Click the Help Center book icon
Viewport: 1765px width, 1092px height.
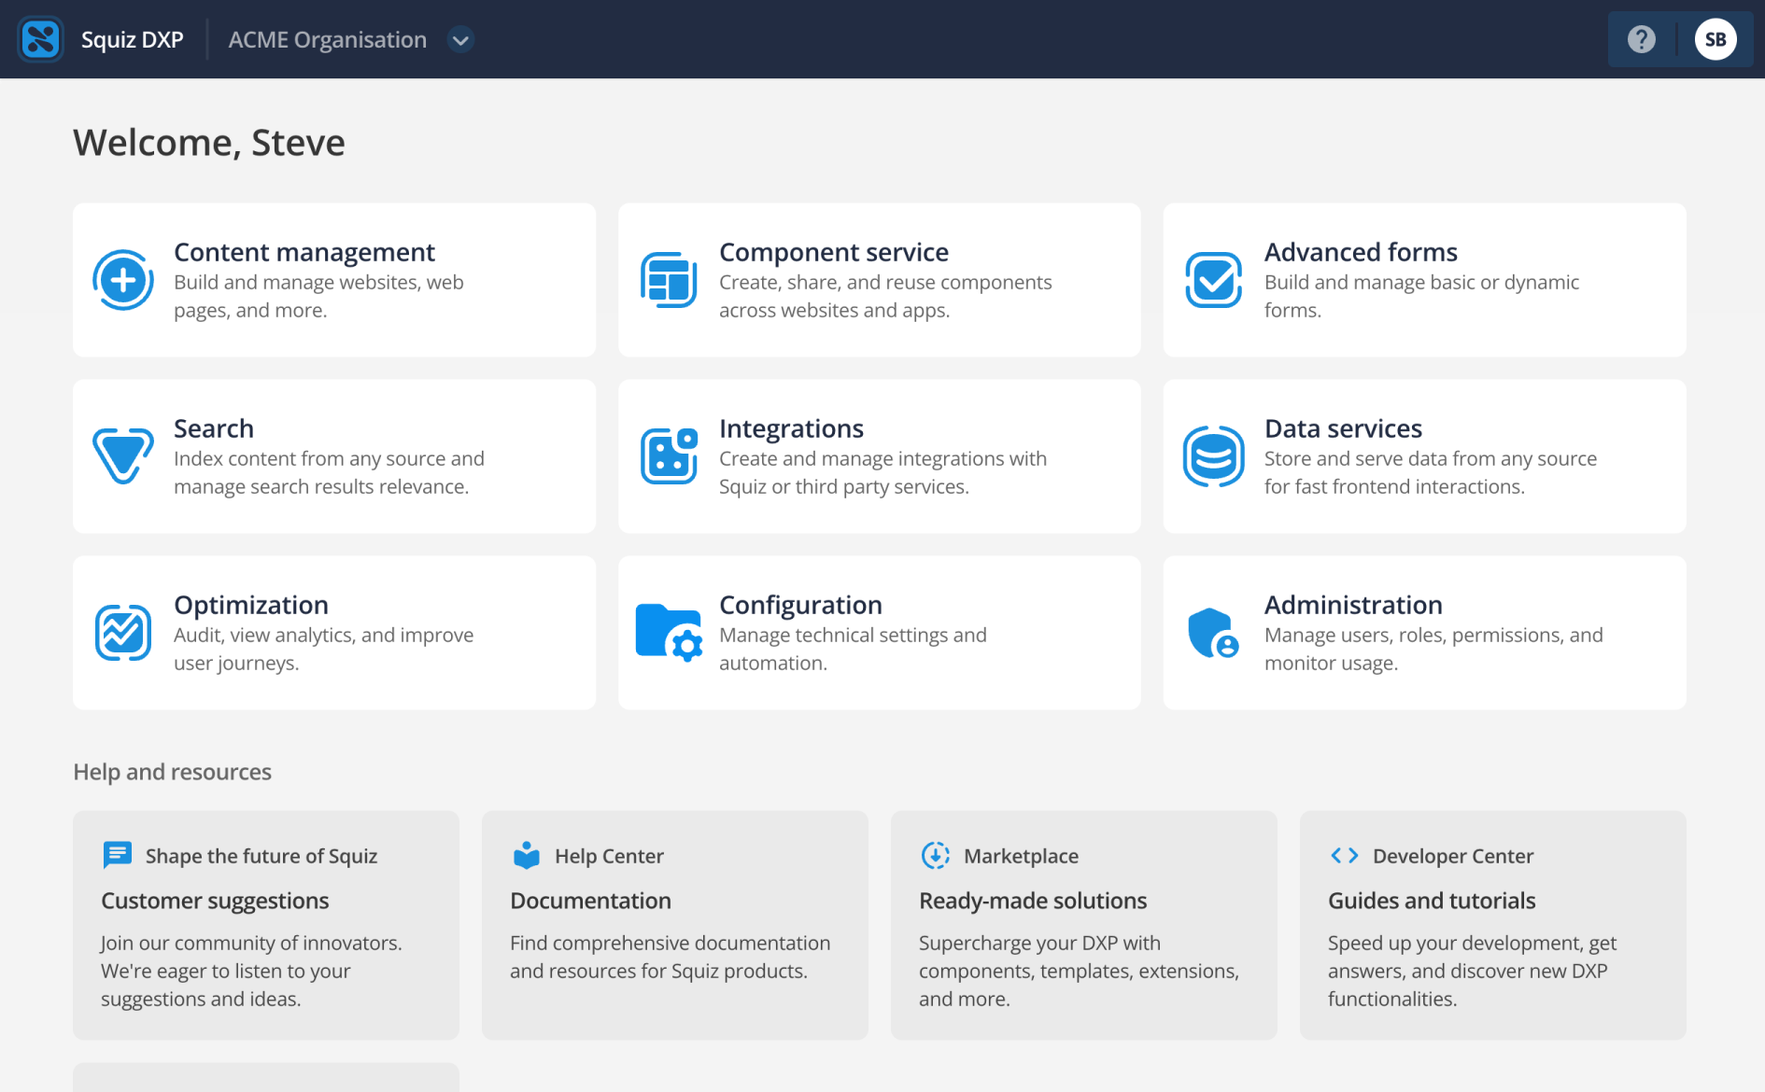527,855
